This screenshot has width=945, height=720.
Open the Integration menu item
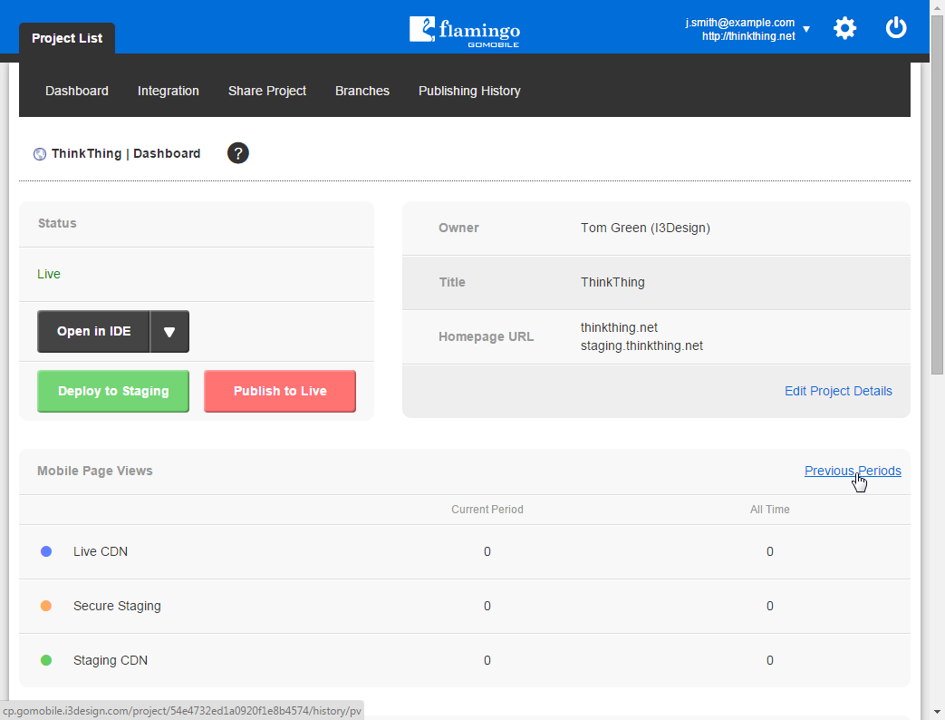click(169, 91)
